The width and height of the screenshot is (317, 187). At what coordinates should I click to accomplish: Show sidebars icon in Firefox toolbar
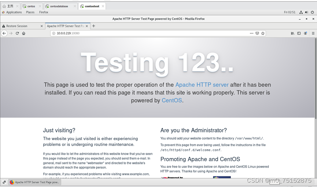(299, 33)
